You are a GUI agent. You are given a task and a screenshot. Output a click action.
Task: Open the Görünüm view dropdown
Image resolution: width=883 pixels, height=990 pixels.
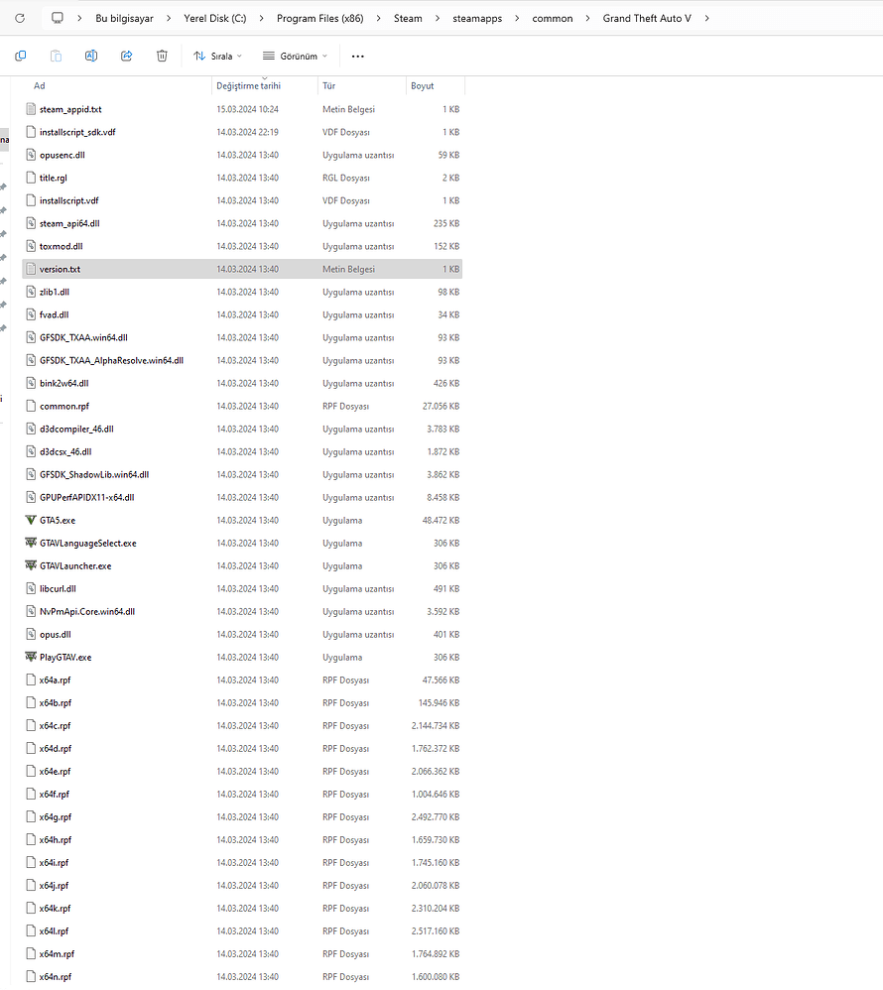295,57
